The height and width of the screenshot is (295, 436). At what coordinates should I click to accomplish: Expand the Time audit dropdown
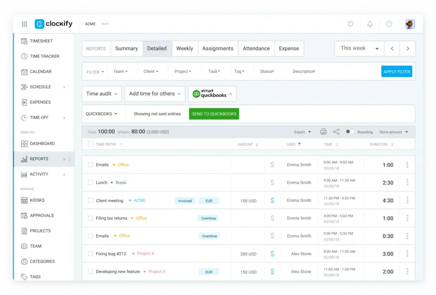tap(102, 94)
